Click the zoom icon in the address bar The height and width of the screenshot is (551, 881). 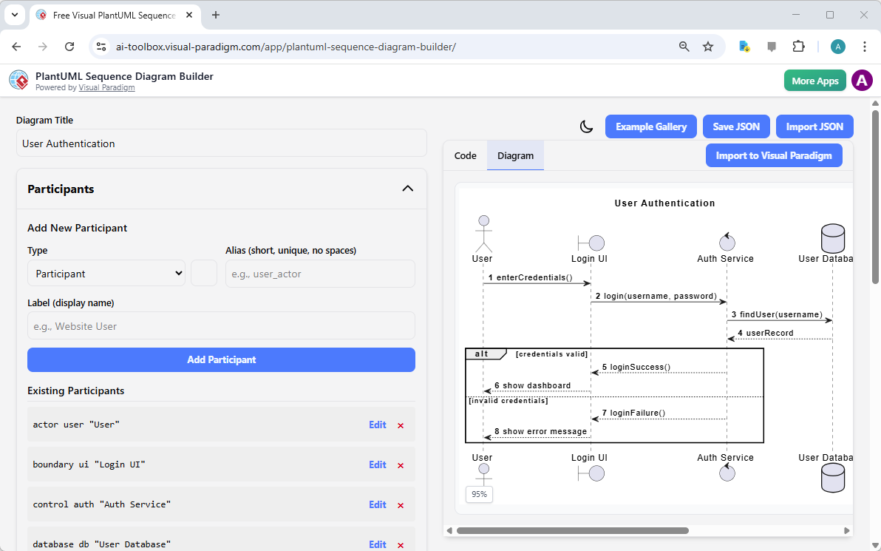pos(684,46)
